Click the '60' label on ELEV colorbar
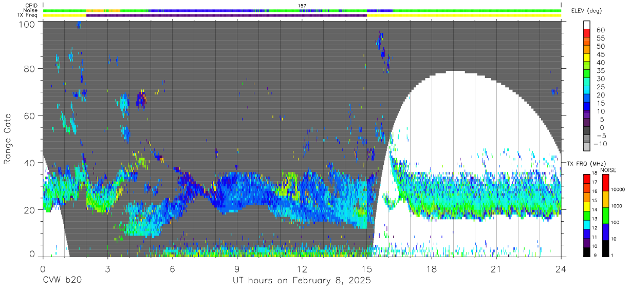This screenshot has height=291, width=631. click(x=600, y=30)
